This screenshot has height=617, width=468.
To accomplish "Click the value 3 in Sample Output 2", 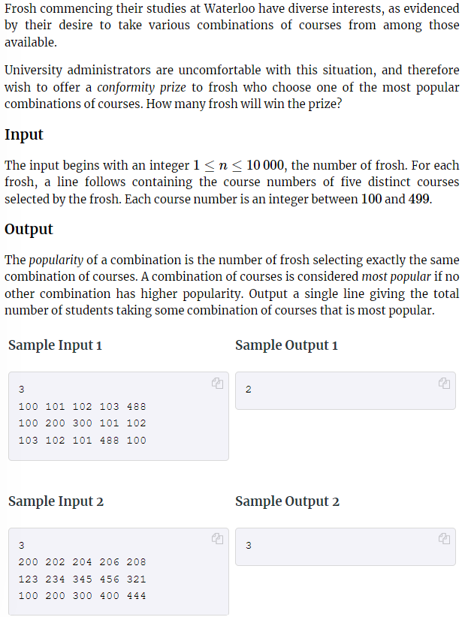I will pyautogui.click(x=248, y=546).
